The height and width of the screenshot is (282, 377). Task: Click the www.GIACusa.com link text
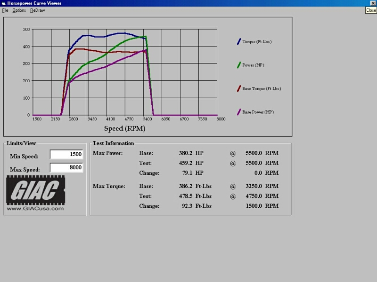point(35,208)
